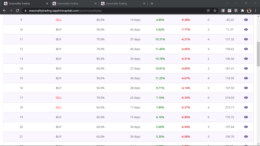Screen dimensions: 260x146
Task: Click the share page icon in address bar
Action: (x=208, y=11)
